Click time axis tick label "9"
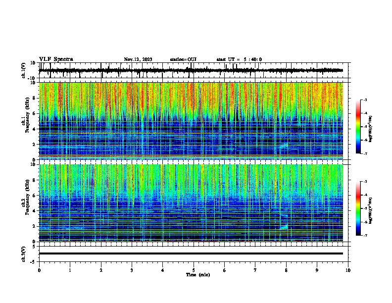Image resolution: width=392 pixels, height=303 pixels. [317, 270]
